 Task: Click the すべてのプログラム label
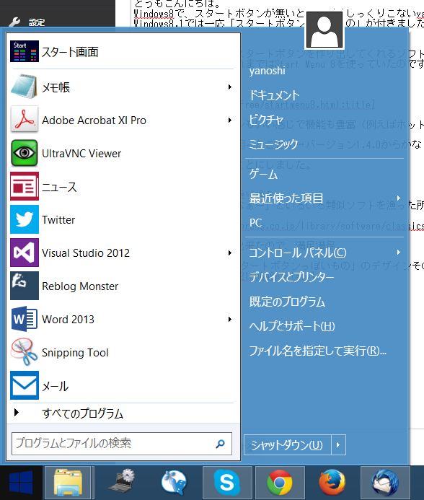point(83,413)
